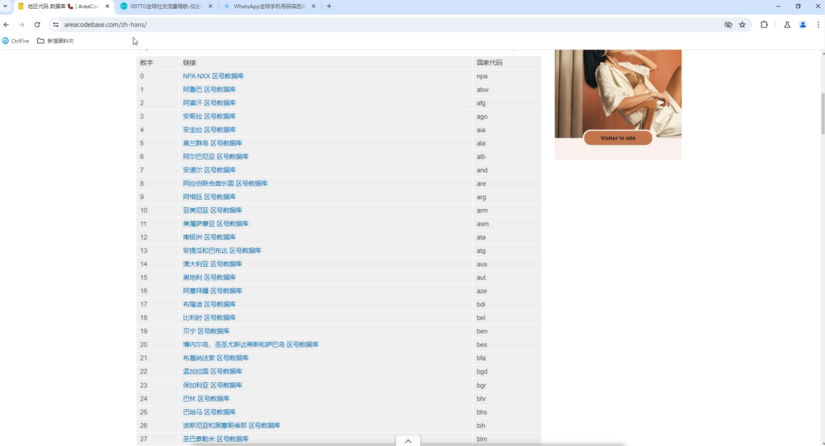Open a new tab with plus button
Image resolution: width=825 pixels, height=446 pixels.
[x=329, y=6]
